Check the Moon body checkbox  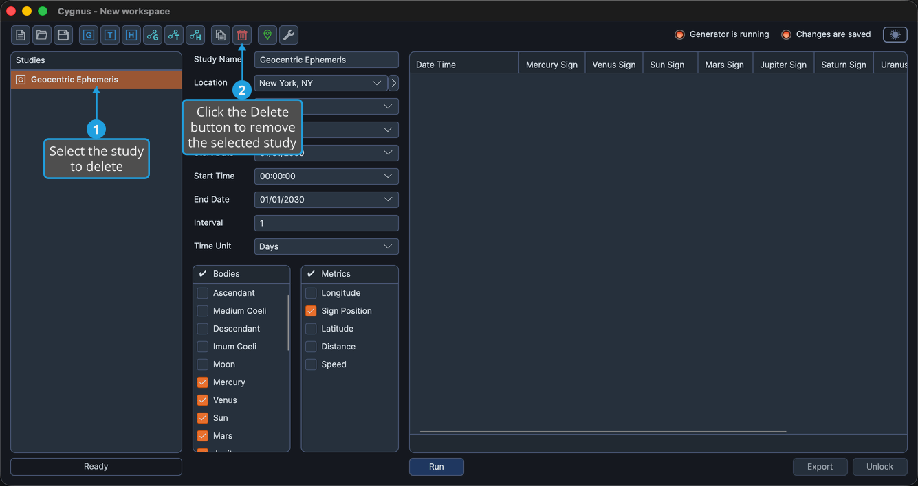(x=203, y=364)
